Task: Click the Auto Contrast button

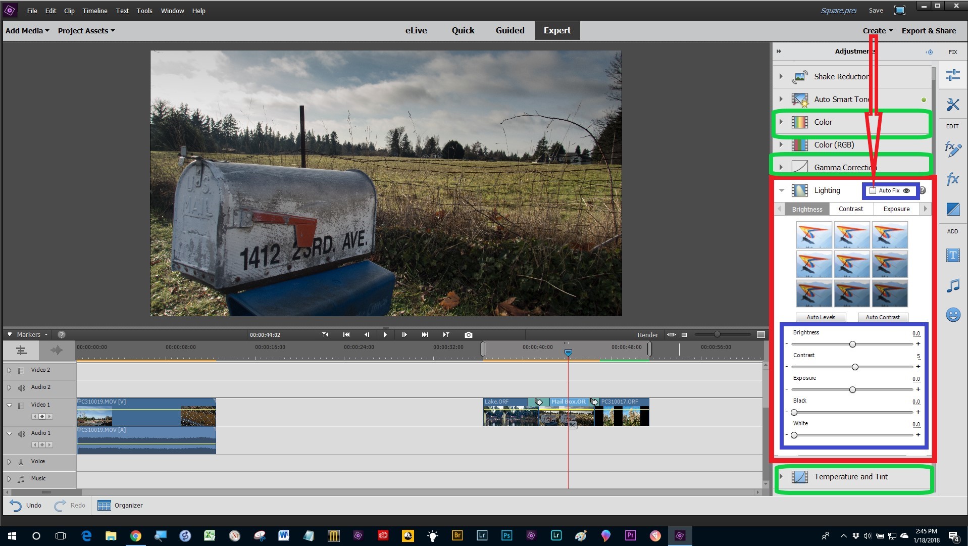Action: click(x=882, y=317)
